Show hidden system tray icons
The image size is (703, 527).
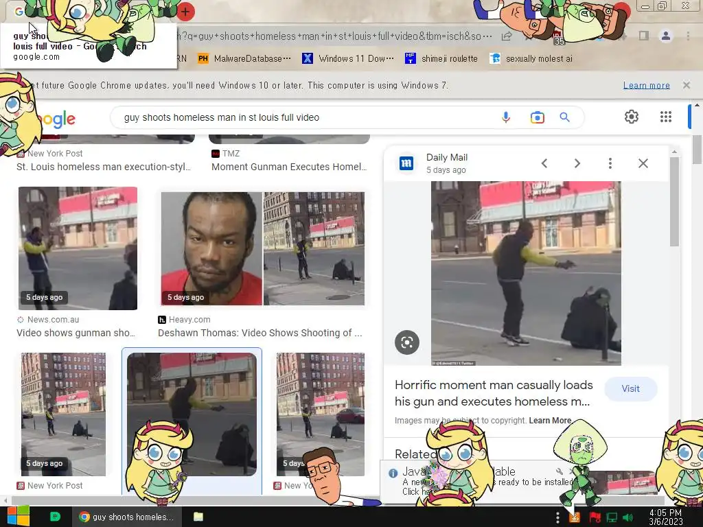[557, 517]
